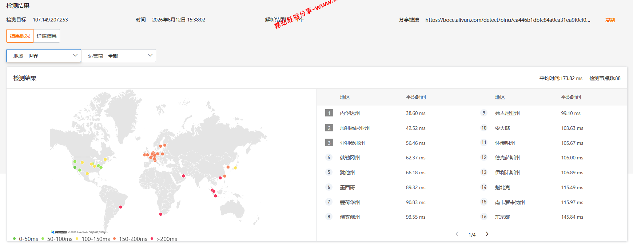
Task: Open the 运营商 全部 dropdown
Action: tap(119, 56)
